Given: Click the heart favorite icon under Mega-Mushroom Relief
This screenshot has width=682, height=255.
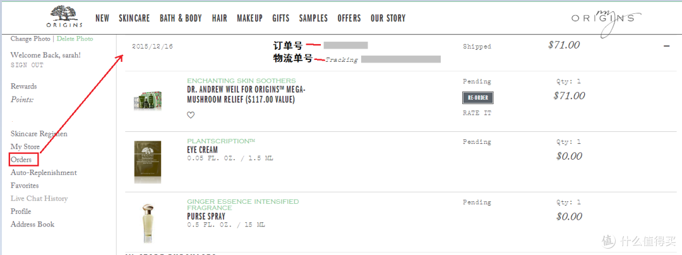Looking at the screenshot, I should click(191, 115).
